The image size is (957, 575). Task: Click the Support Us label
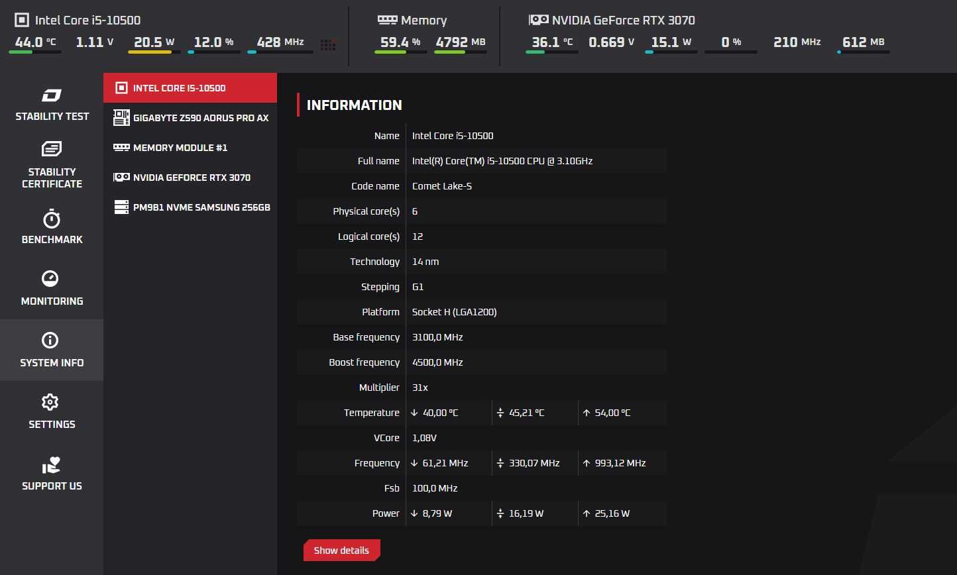[x=52, y=486]
